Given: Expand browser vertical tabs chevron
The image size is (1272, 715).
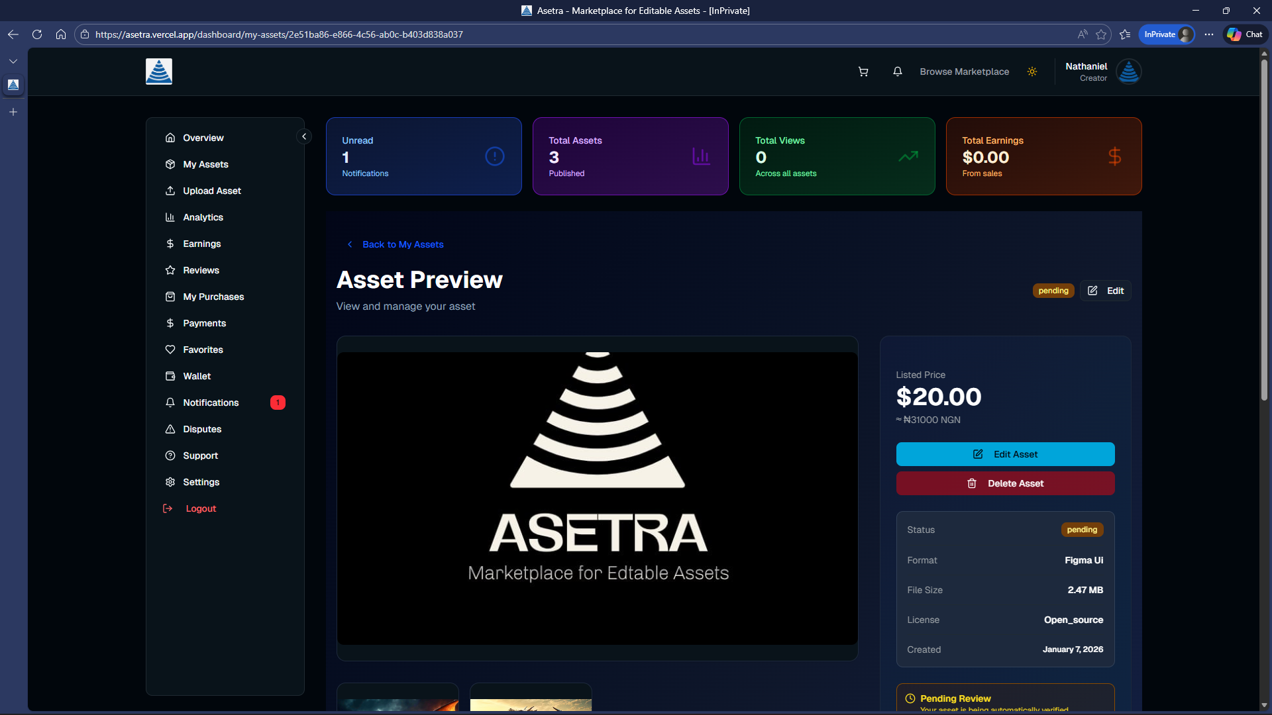Looking at the screenshot, I should (13, 61).
